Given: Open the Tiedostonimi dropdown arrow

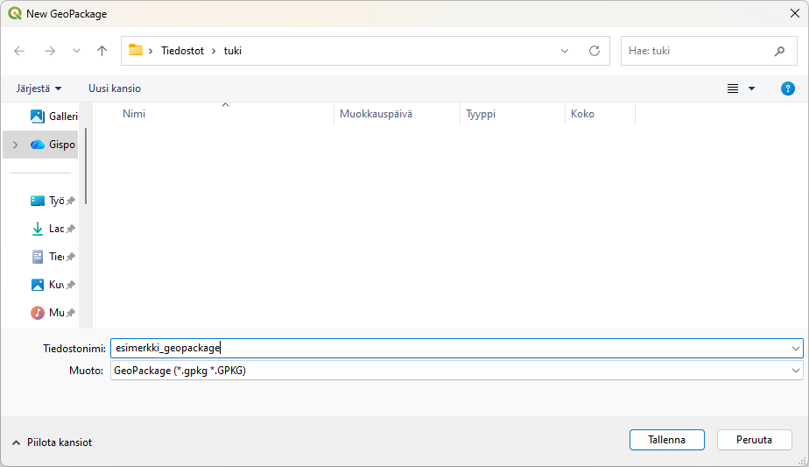Looking at the screenshot, I should (x=796, y=348).
